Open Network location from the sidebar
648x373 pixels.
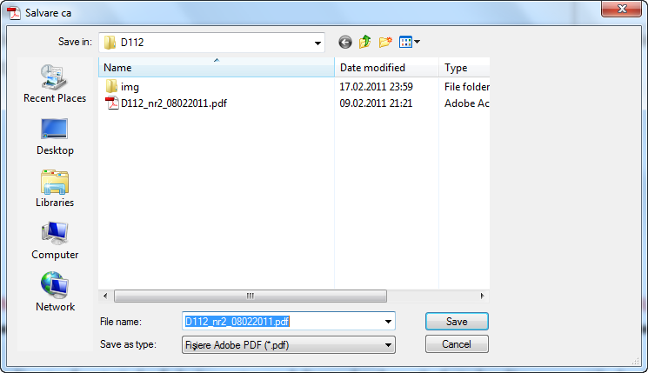(55, 292)
